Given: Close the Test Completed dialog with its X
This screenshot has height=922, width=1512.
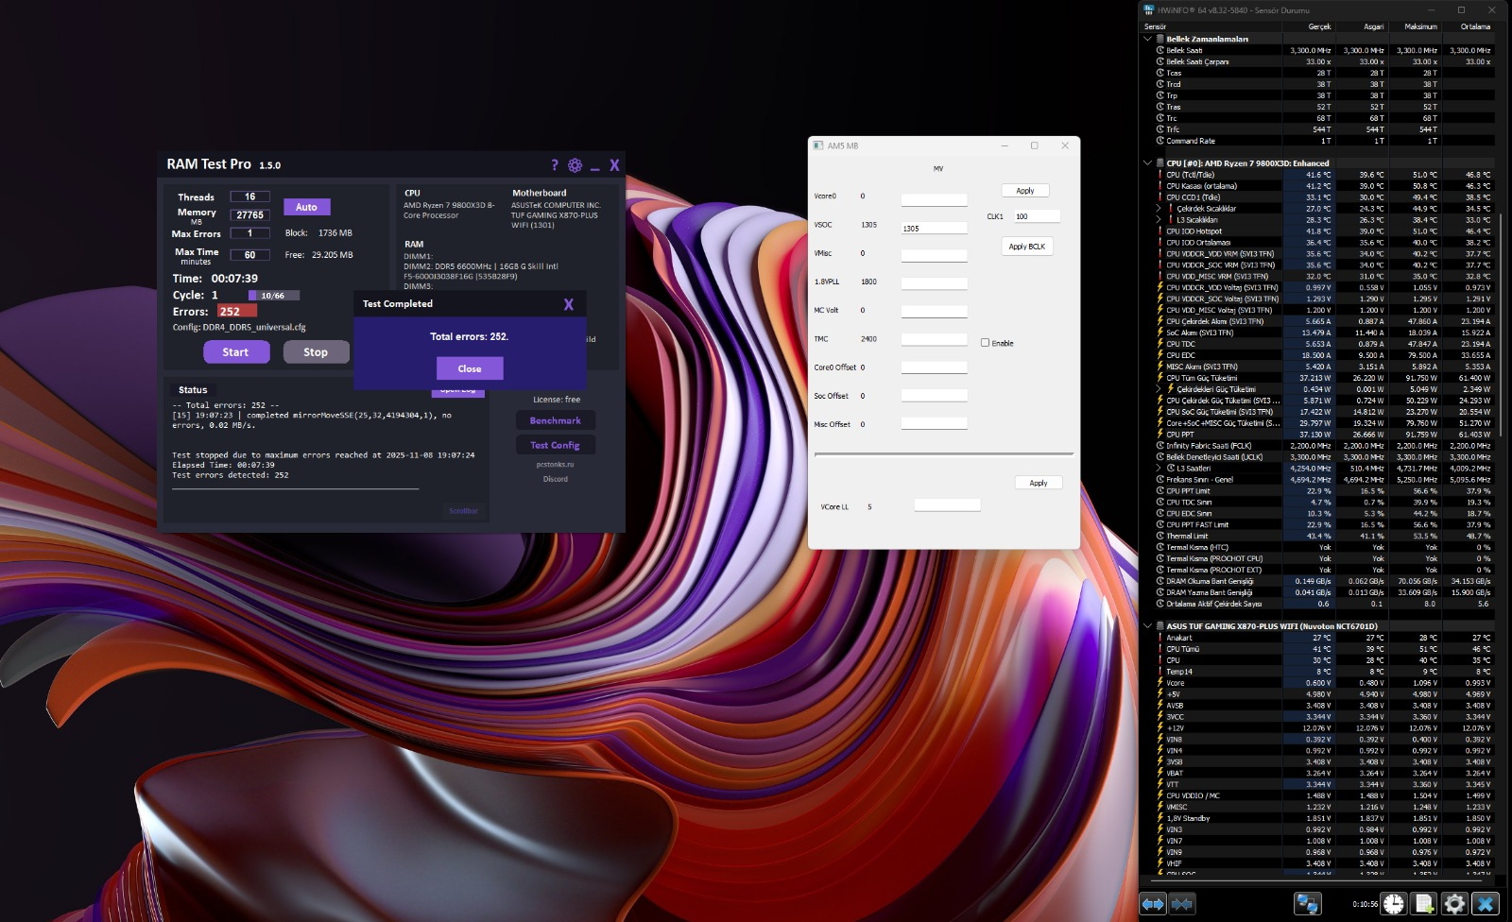Looking at the screenshot, I should (569, 304).
